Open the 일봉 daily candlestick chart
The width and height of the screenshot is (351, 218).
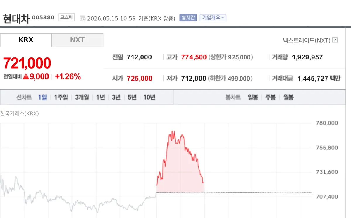point(253,97)
